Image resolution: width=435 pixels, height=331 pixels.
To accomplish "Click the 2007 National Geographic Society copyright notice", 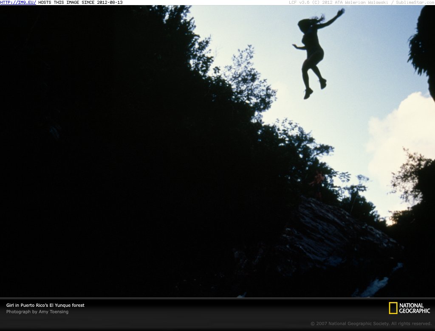I will 371,323.
